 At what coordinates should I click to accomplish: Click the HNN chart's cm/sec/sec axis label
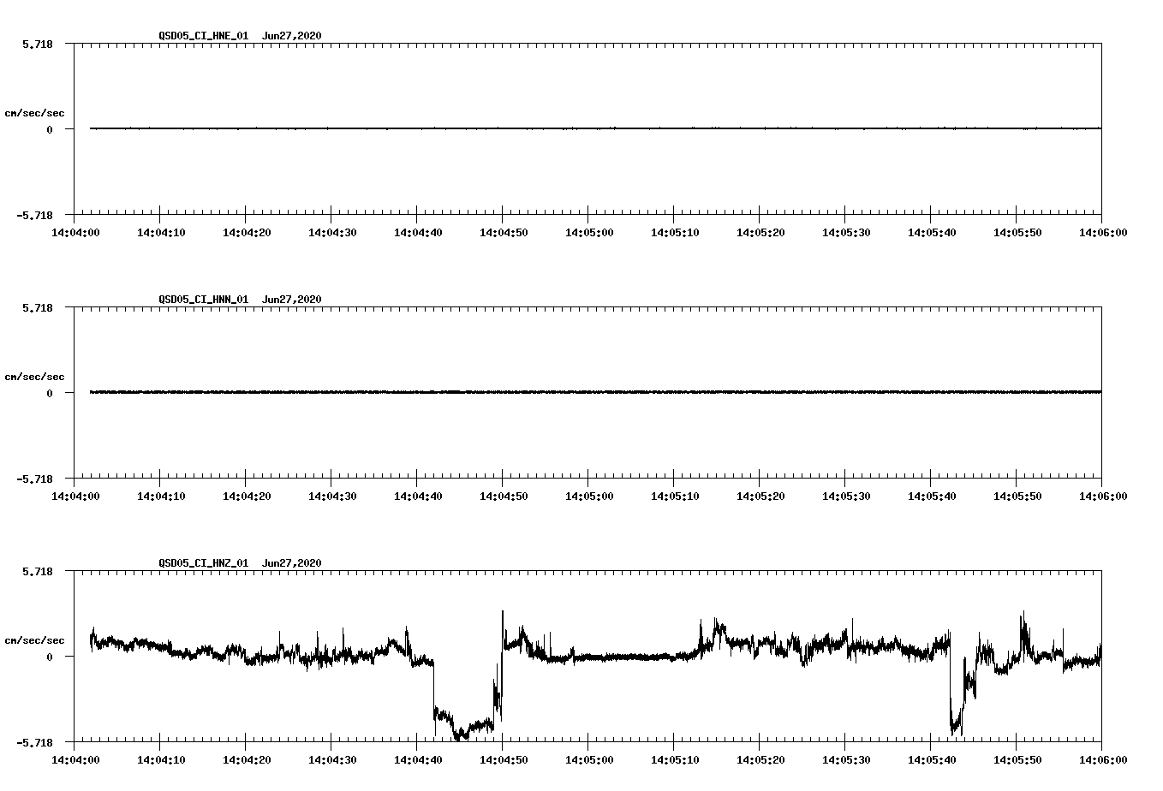tap(34, 377)
